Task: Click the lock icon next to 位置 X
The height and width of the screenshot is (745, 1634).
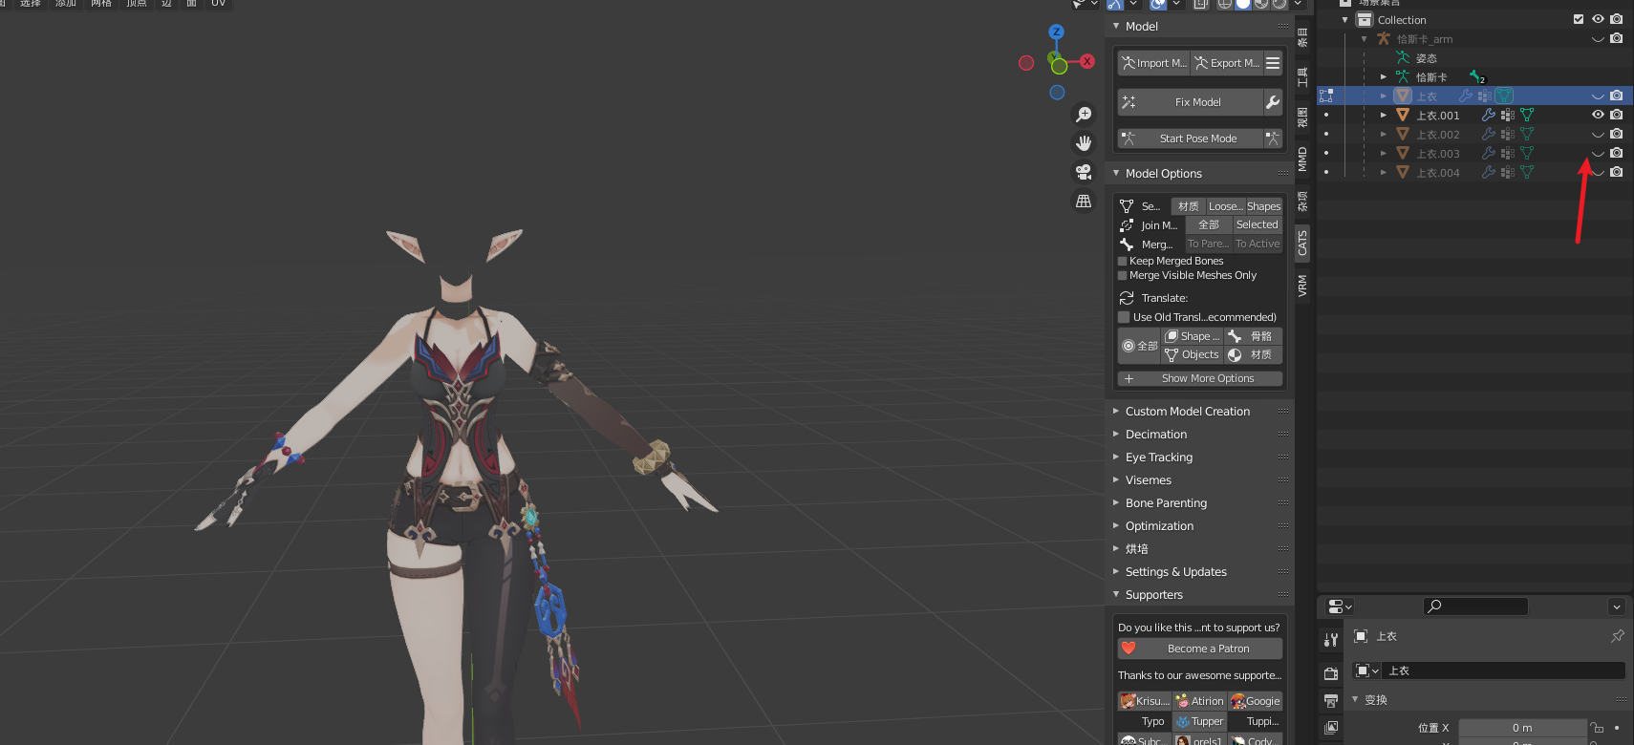Action: pos(1597,728)
